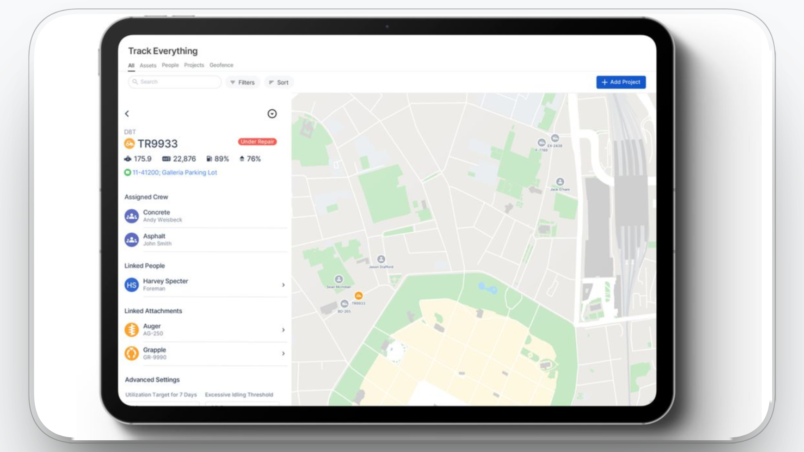The height and width of the screenshot is (452, 804).
Task: Toggle the Under Repair status badge
Action: point(257,142)
